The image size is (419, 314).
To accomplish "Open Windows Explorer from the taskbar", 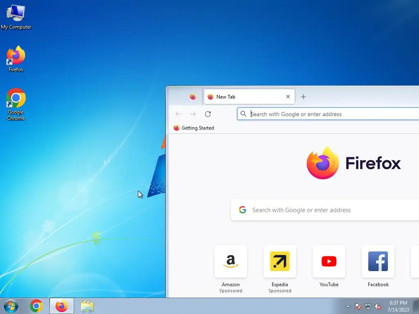I will (x=87, y=306).
